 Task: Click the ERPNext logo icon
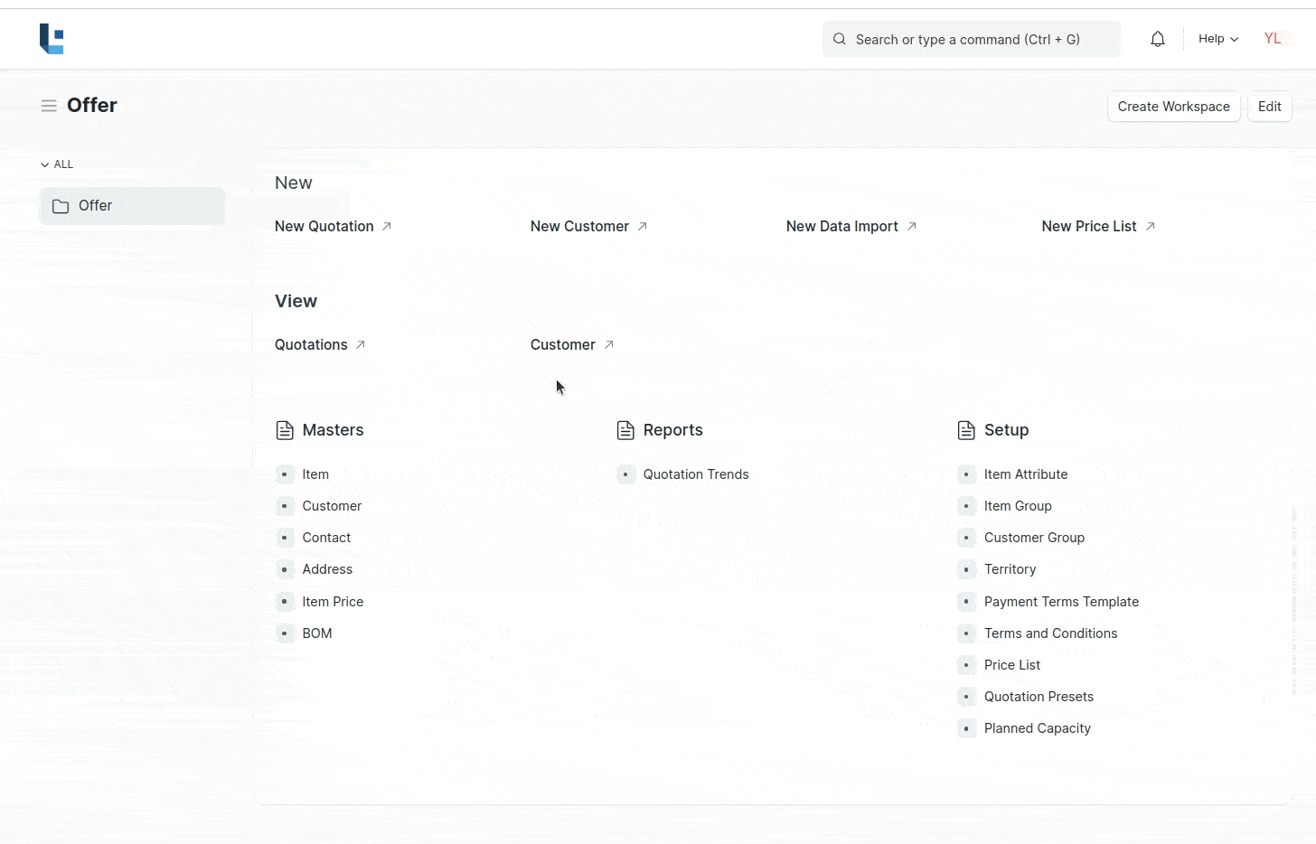click(x=52, y=39)
